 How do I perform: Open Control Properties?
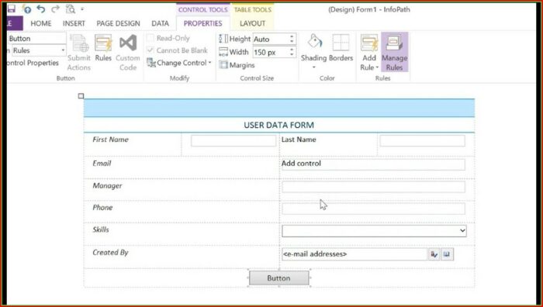(x=33, y=63)
